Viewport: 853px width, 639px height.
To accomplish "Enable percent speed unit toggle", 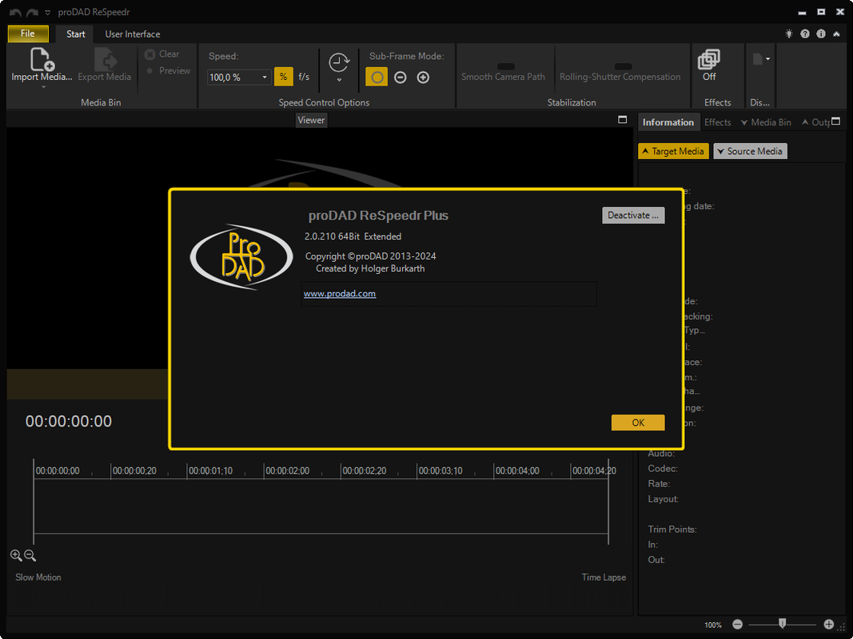I will [x=284, y=77].
